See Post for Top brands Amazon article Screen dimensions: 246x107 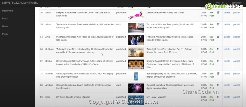click(212, 26)
